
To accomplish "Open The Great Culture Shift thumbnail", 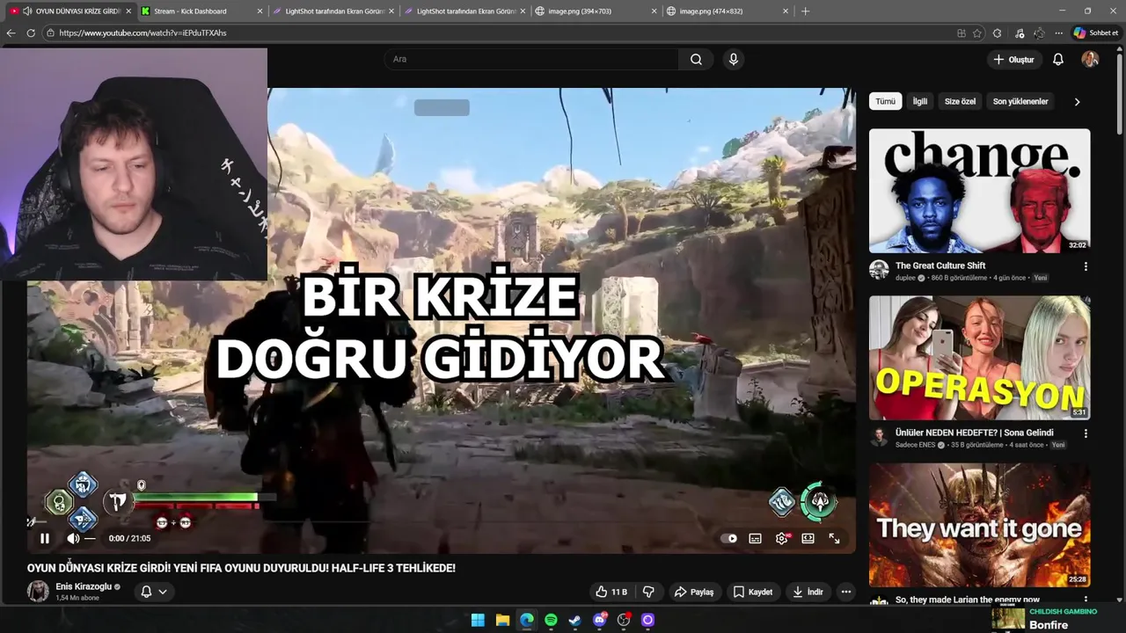I will 979,191.
